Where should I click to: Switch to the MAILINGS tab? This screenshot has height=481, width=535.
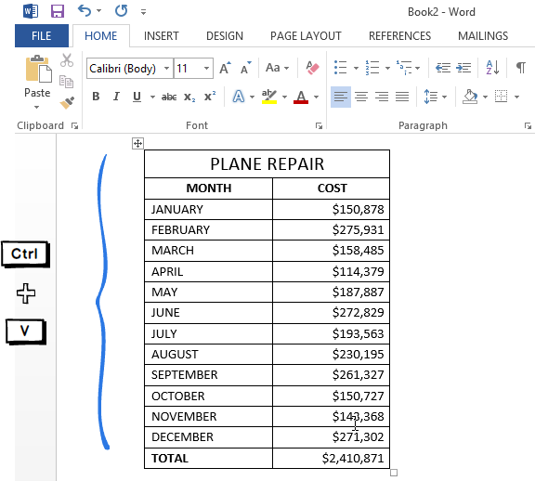483,36
